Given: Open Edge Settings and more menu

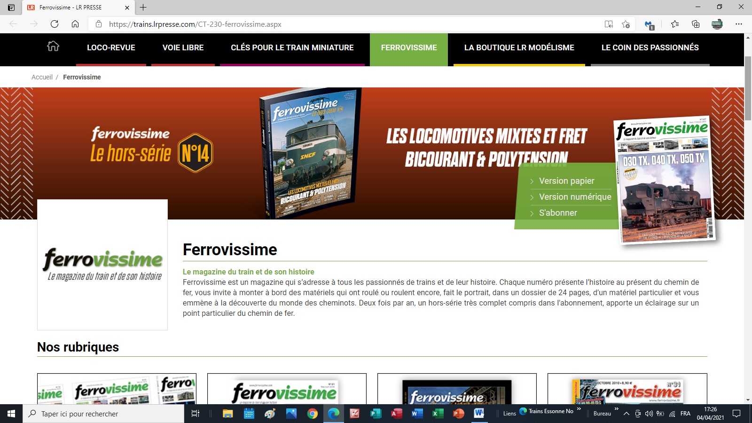Looking at the screenshot, I should (739, 24).
